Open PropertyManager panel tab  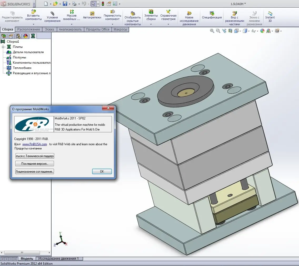[x=11, y=36]
